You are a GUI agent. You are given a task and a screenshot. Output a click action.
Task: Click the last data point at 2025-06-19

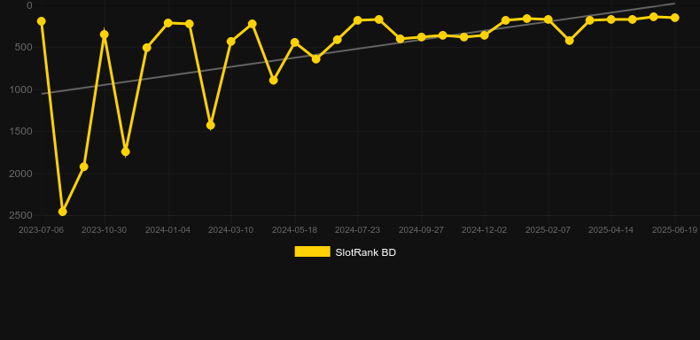click(674, 18)
